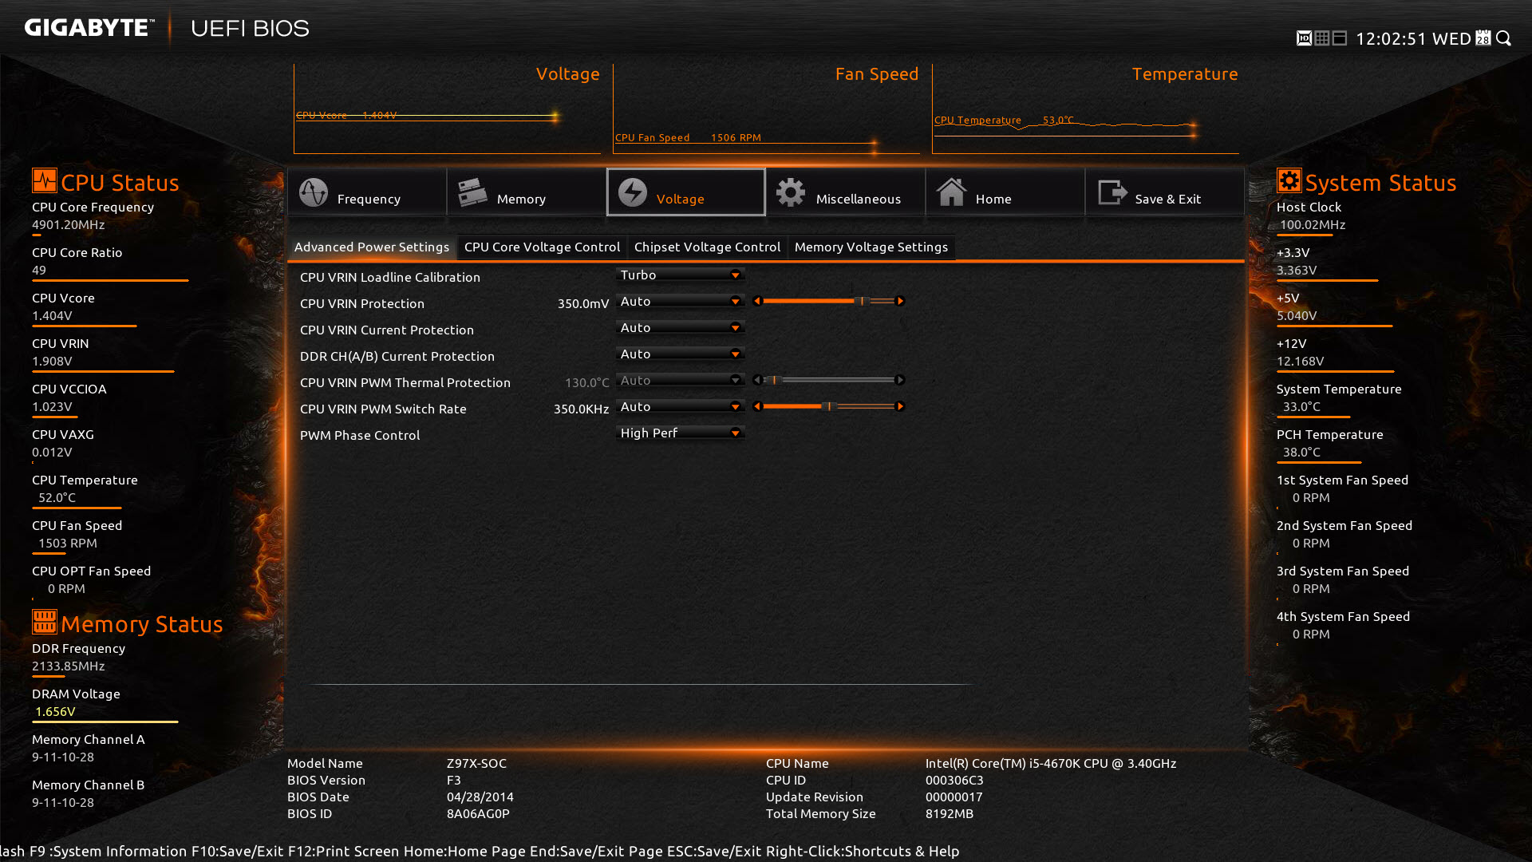1532x862 pixels.
Task: Click the 12:02:51 WED clock display
Action: pyautogui.click(x=1413, y=38)
